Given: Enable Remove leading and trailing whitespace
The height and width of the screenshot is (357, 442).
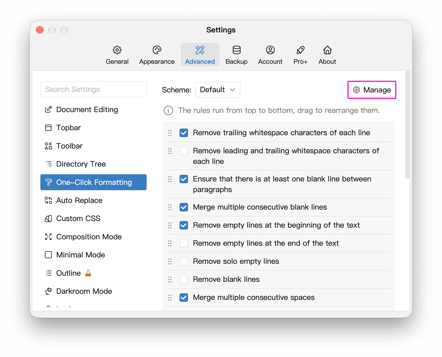Looking at the screenshot, I should tap(184, 151).
